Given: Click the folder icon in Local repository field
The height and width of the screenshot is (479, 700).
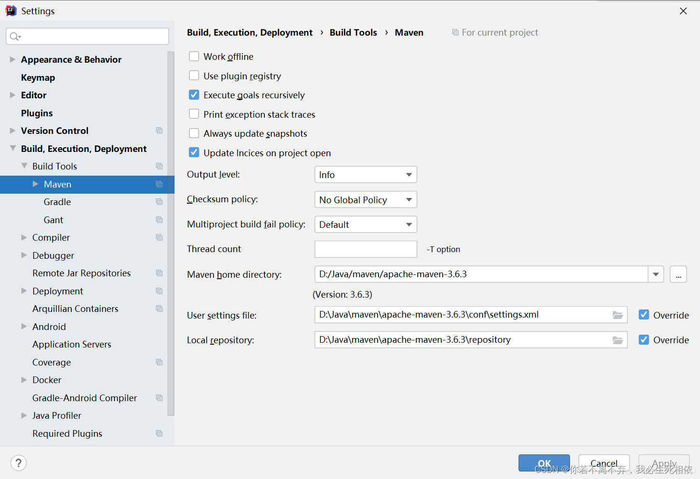Looking at the screenshot, I should pyautogui.click(x=617, y=340).
